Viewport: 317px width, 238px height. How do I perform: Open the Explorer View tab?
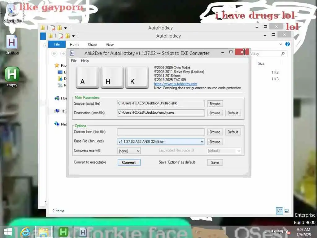pos(110,45)
